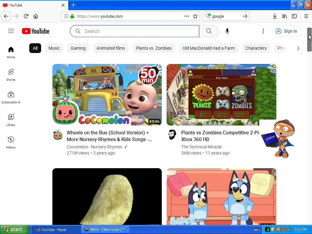Viewport: 312px width, 234px height.
Task: Open the site information icon in the address bar
Action: (66, 16)
